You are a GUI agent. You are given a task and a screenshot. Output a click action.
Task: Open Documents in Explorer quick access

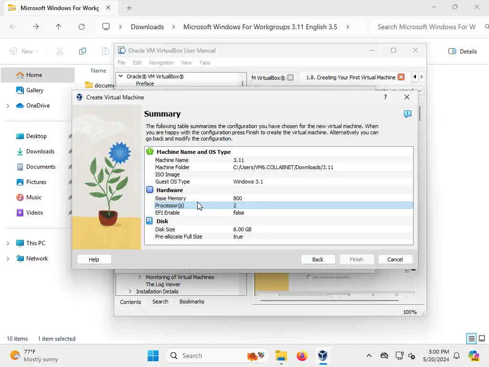coord(41,167)
